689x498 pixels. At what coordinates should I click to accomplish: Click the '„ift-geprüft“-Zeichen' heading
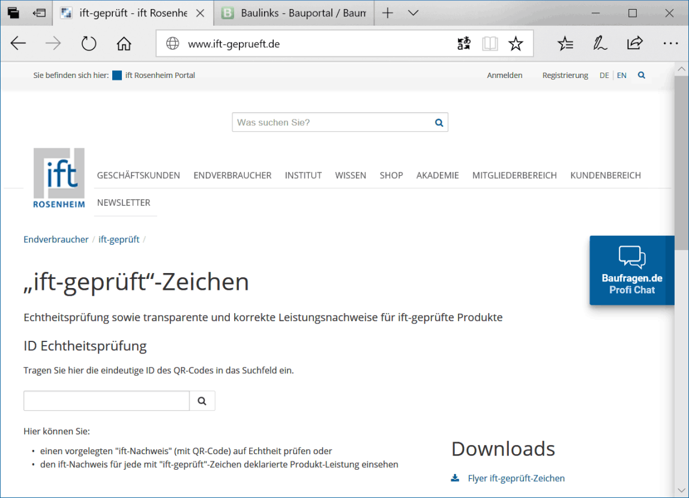(136, 282)
